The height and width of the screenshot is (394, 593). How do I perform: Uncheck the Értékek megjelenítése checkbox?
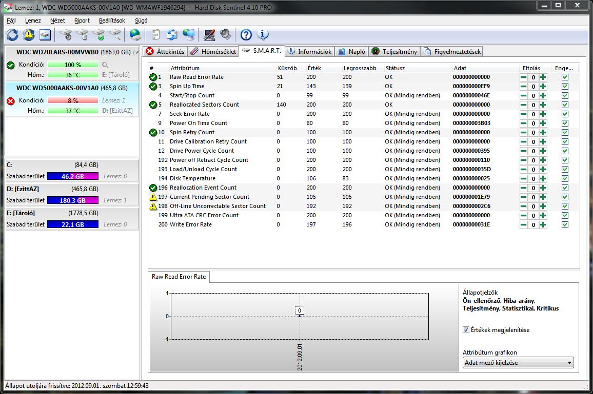[x=466, y=330]
